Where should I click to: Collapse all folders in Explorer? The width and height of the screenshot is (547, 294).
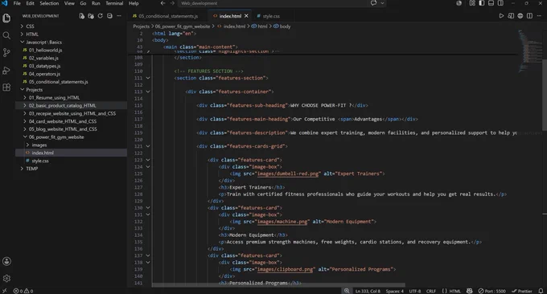pyautogui.click(x=109, y=16)
